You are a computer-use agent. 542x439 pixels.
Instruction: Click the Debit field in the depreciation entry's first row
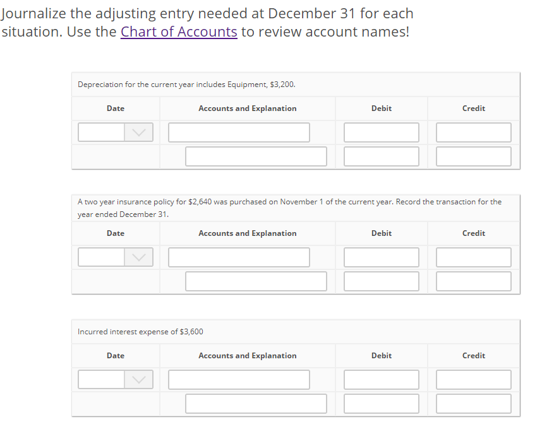[382, 132]
